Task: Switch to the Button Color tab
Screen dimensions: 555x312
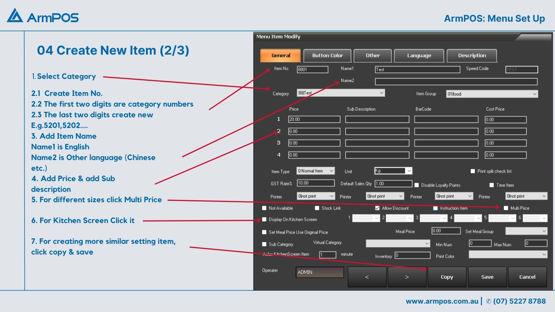Action: [327, 55]
